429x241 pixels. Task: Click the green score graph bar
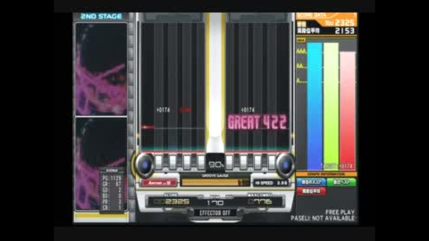pos(331,106)
